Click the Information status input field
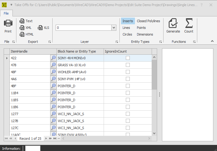 (33, 148)
